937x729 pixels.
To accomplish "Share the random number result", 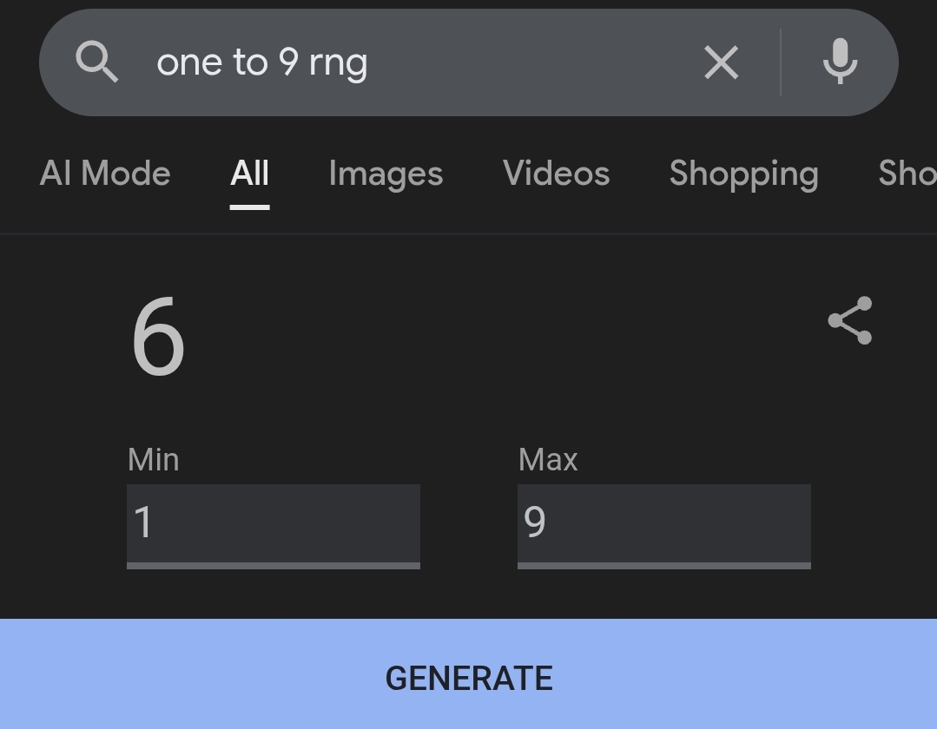I will coord(850,320).
